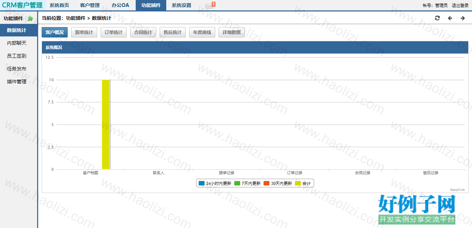Toggle the blue 24小时内更新 legend series
The image size is (472, 228).
coord(215,183)
